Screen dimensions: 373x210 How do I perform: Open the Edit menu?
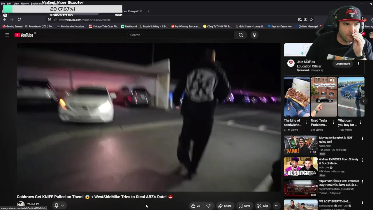9,3
